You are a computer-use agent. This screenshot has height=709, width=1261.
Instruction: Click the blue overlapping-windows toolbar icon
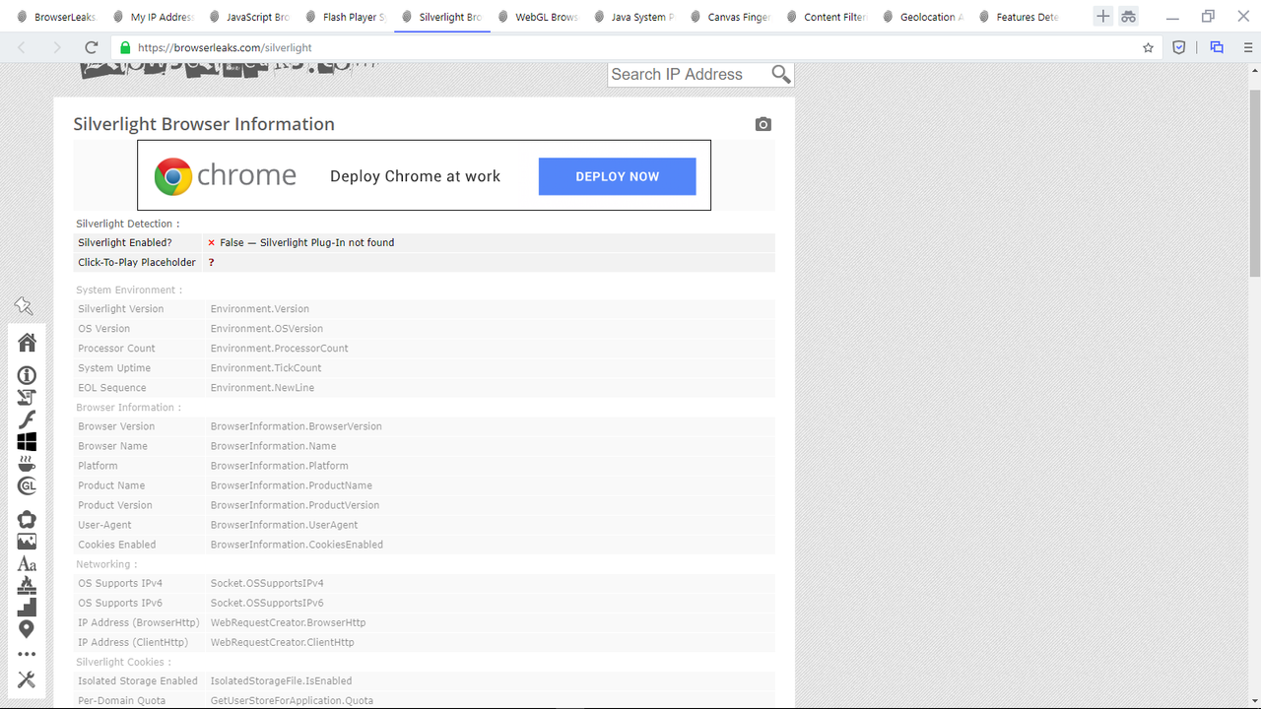pos(1217,47)
